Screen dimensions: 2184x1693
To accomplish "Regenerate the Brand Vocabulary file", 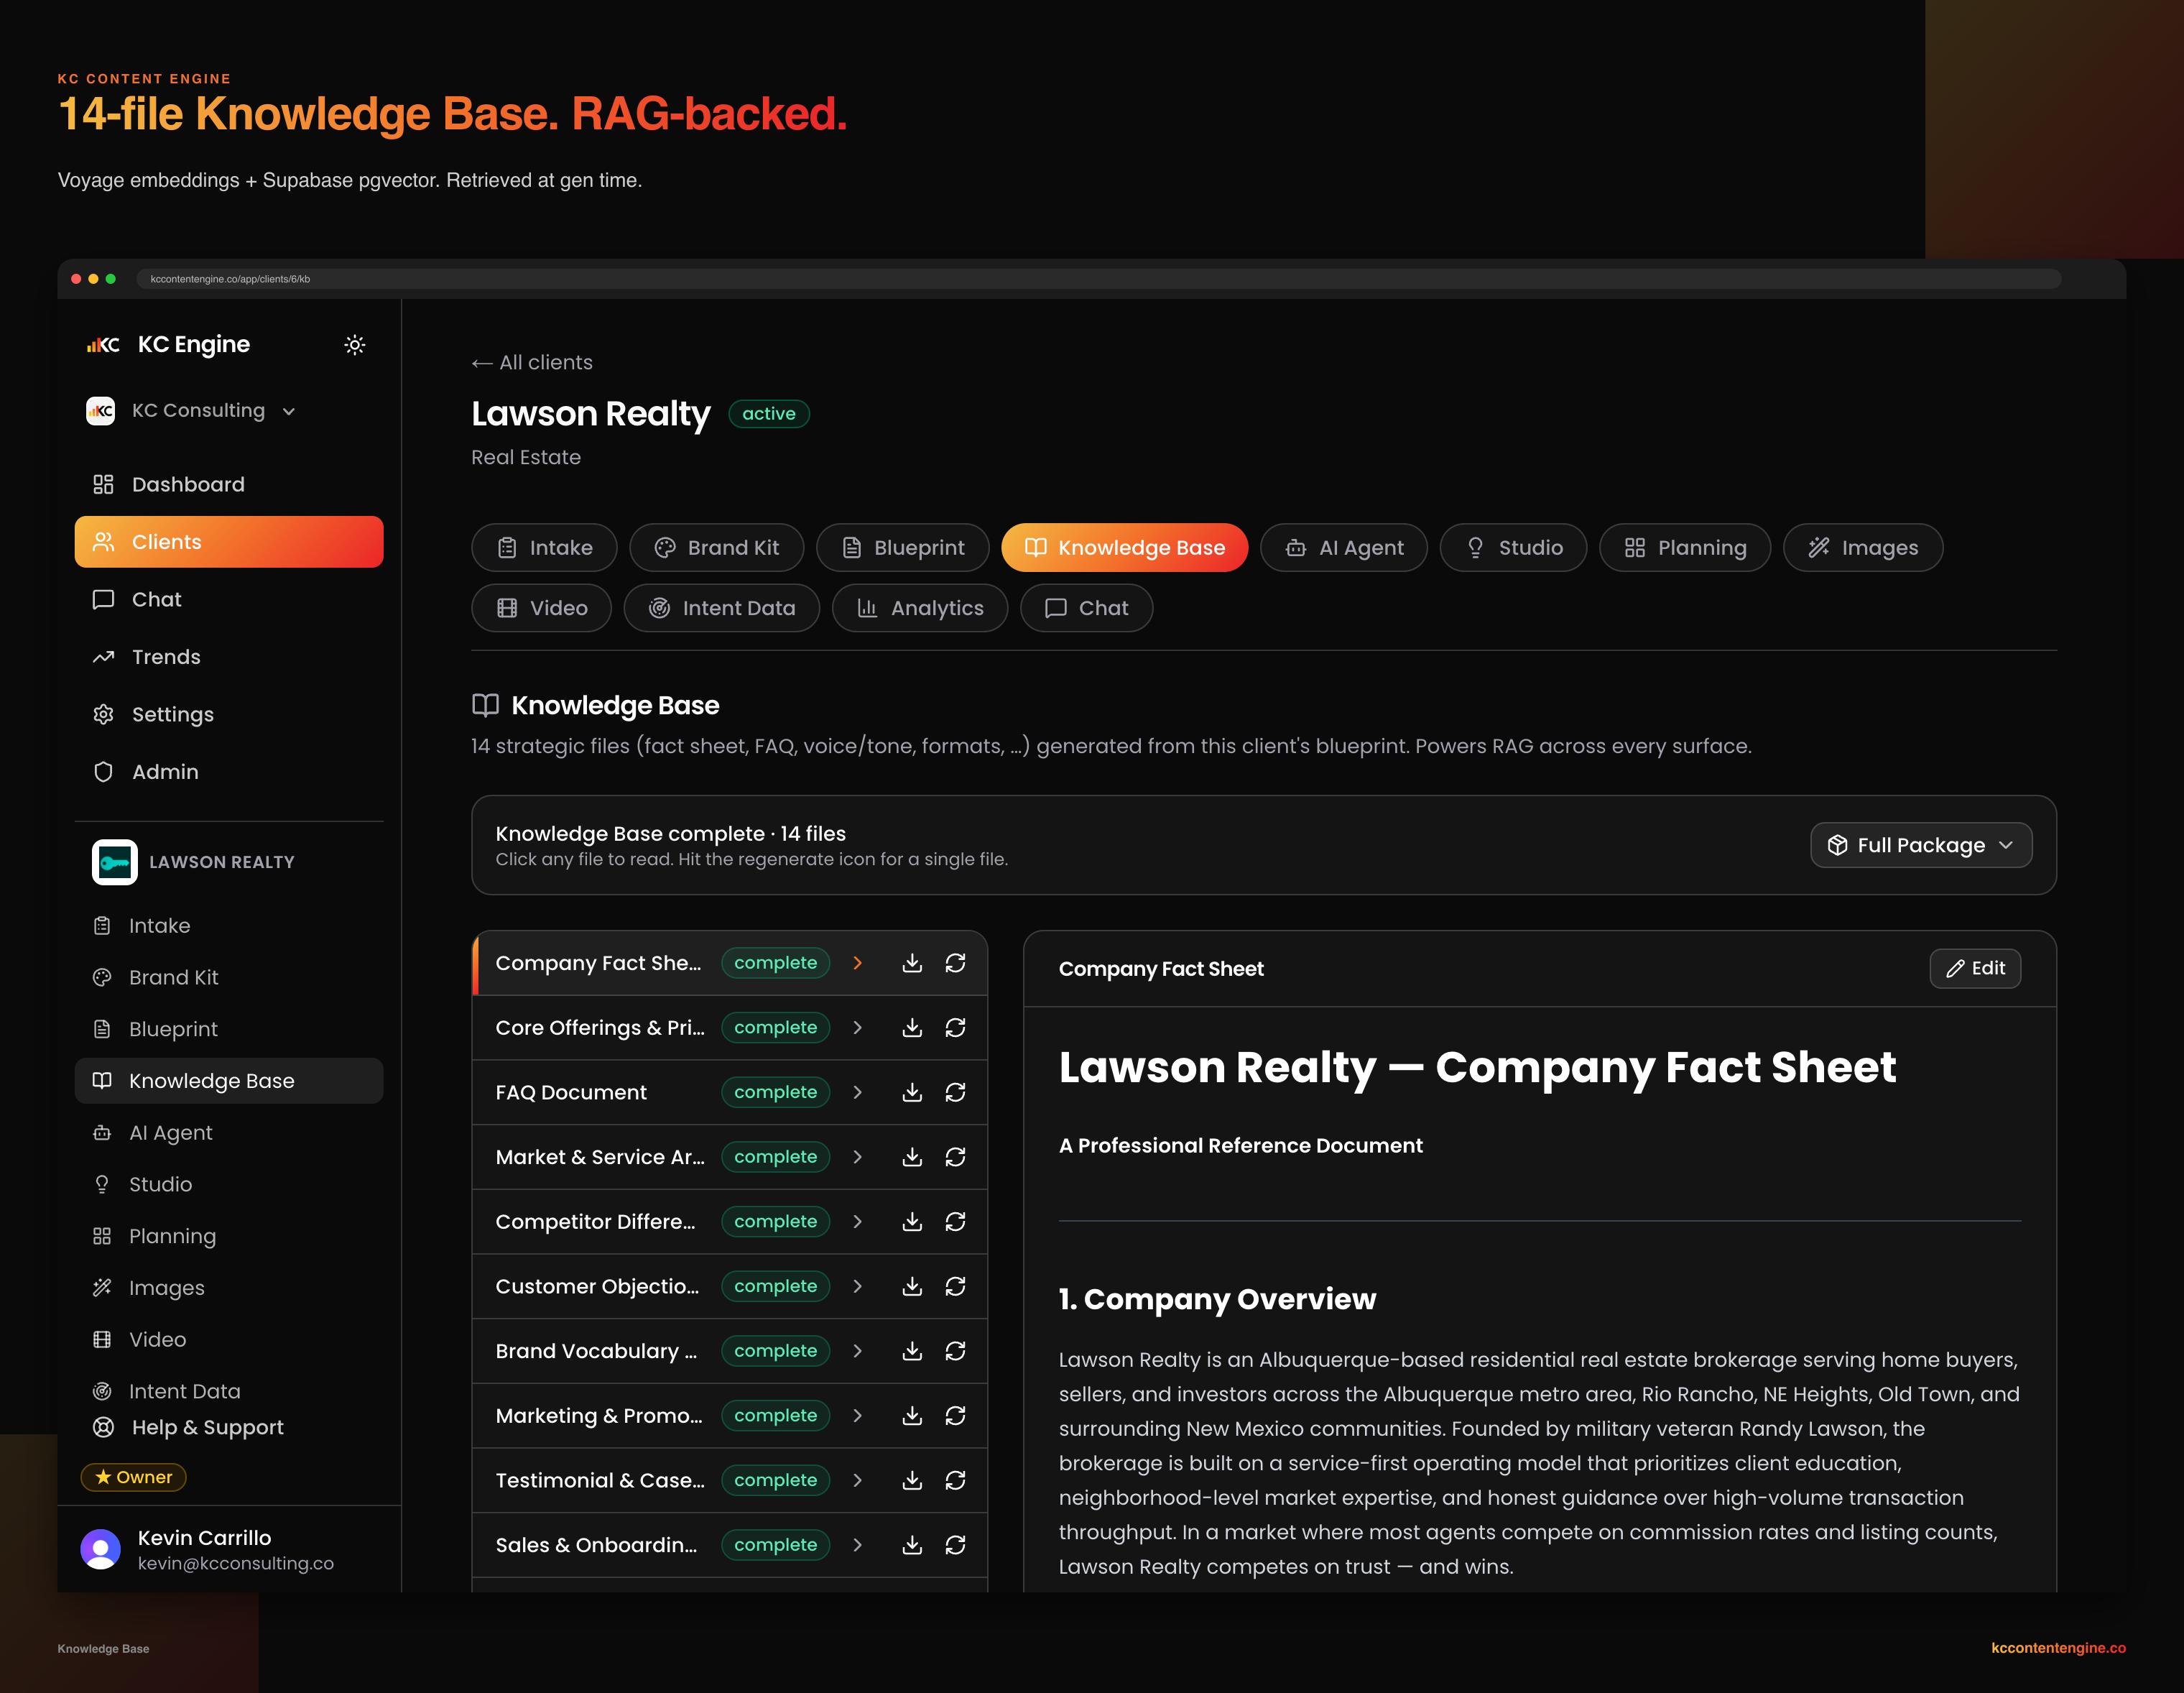I will [956, 1351].
